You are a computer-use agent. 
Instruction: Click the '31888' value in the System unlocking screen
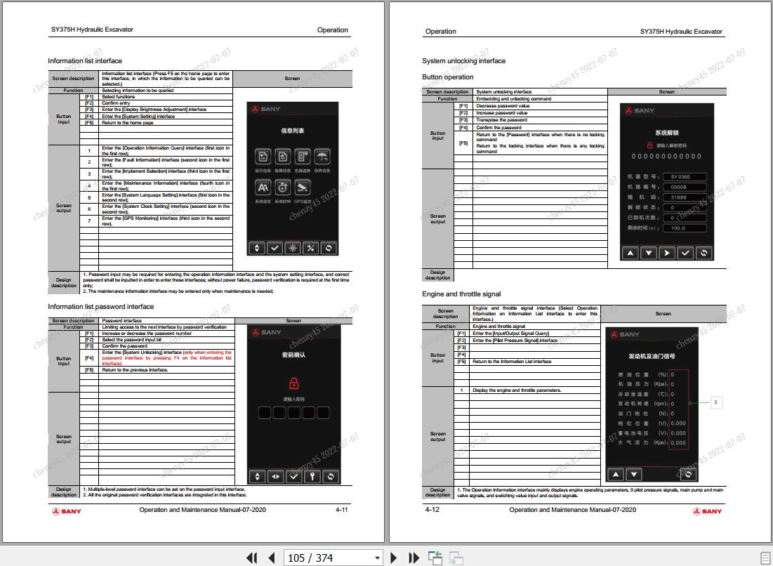click(685, 197)
